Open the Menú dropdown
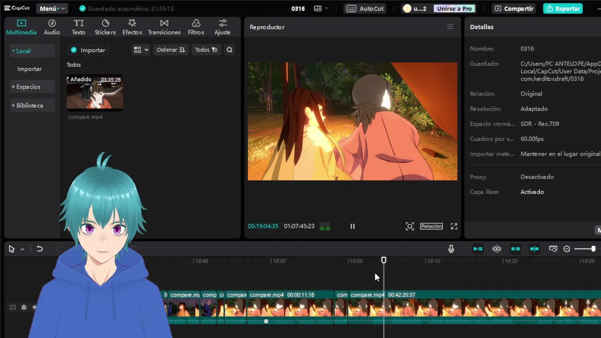The image size is (601, 338). [x=52, y=8]
